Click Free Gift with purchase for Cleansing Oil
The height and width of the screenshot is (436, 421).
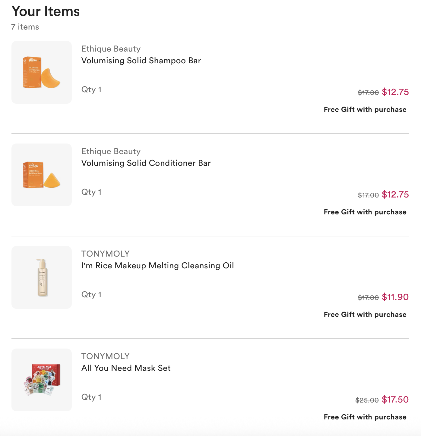click(365, 314)
